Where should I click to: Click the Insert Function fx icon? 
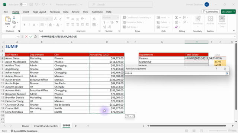pyautogui.click(x=35, y=37)
